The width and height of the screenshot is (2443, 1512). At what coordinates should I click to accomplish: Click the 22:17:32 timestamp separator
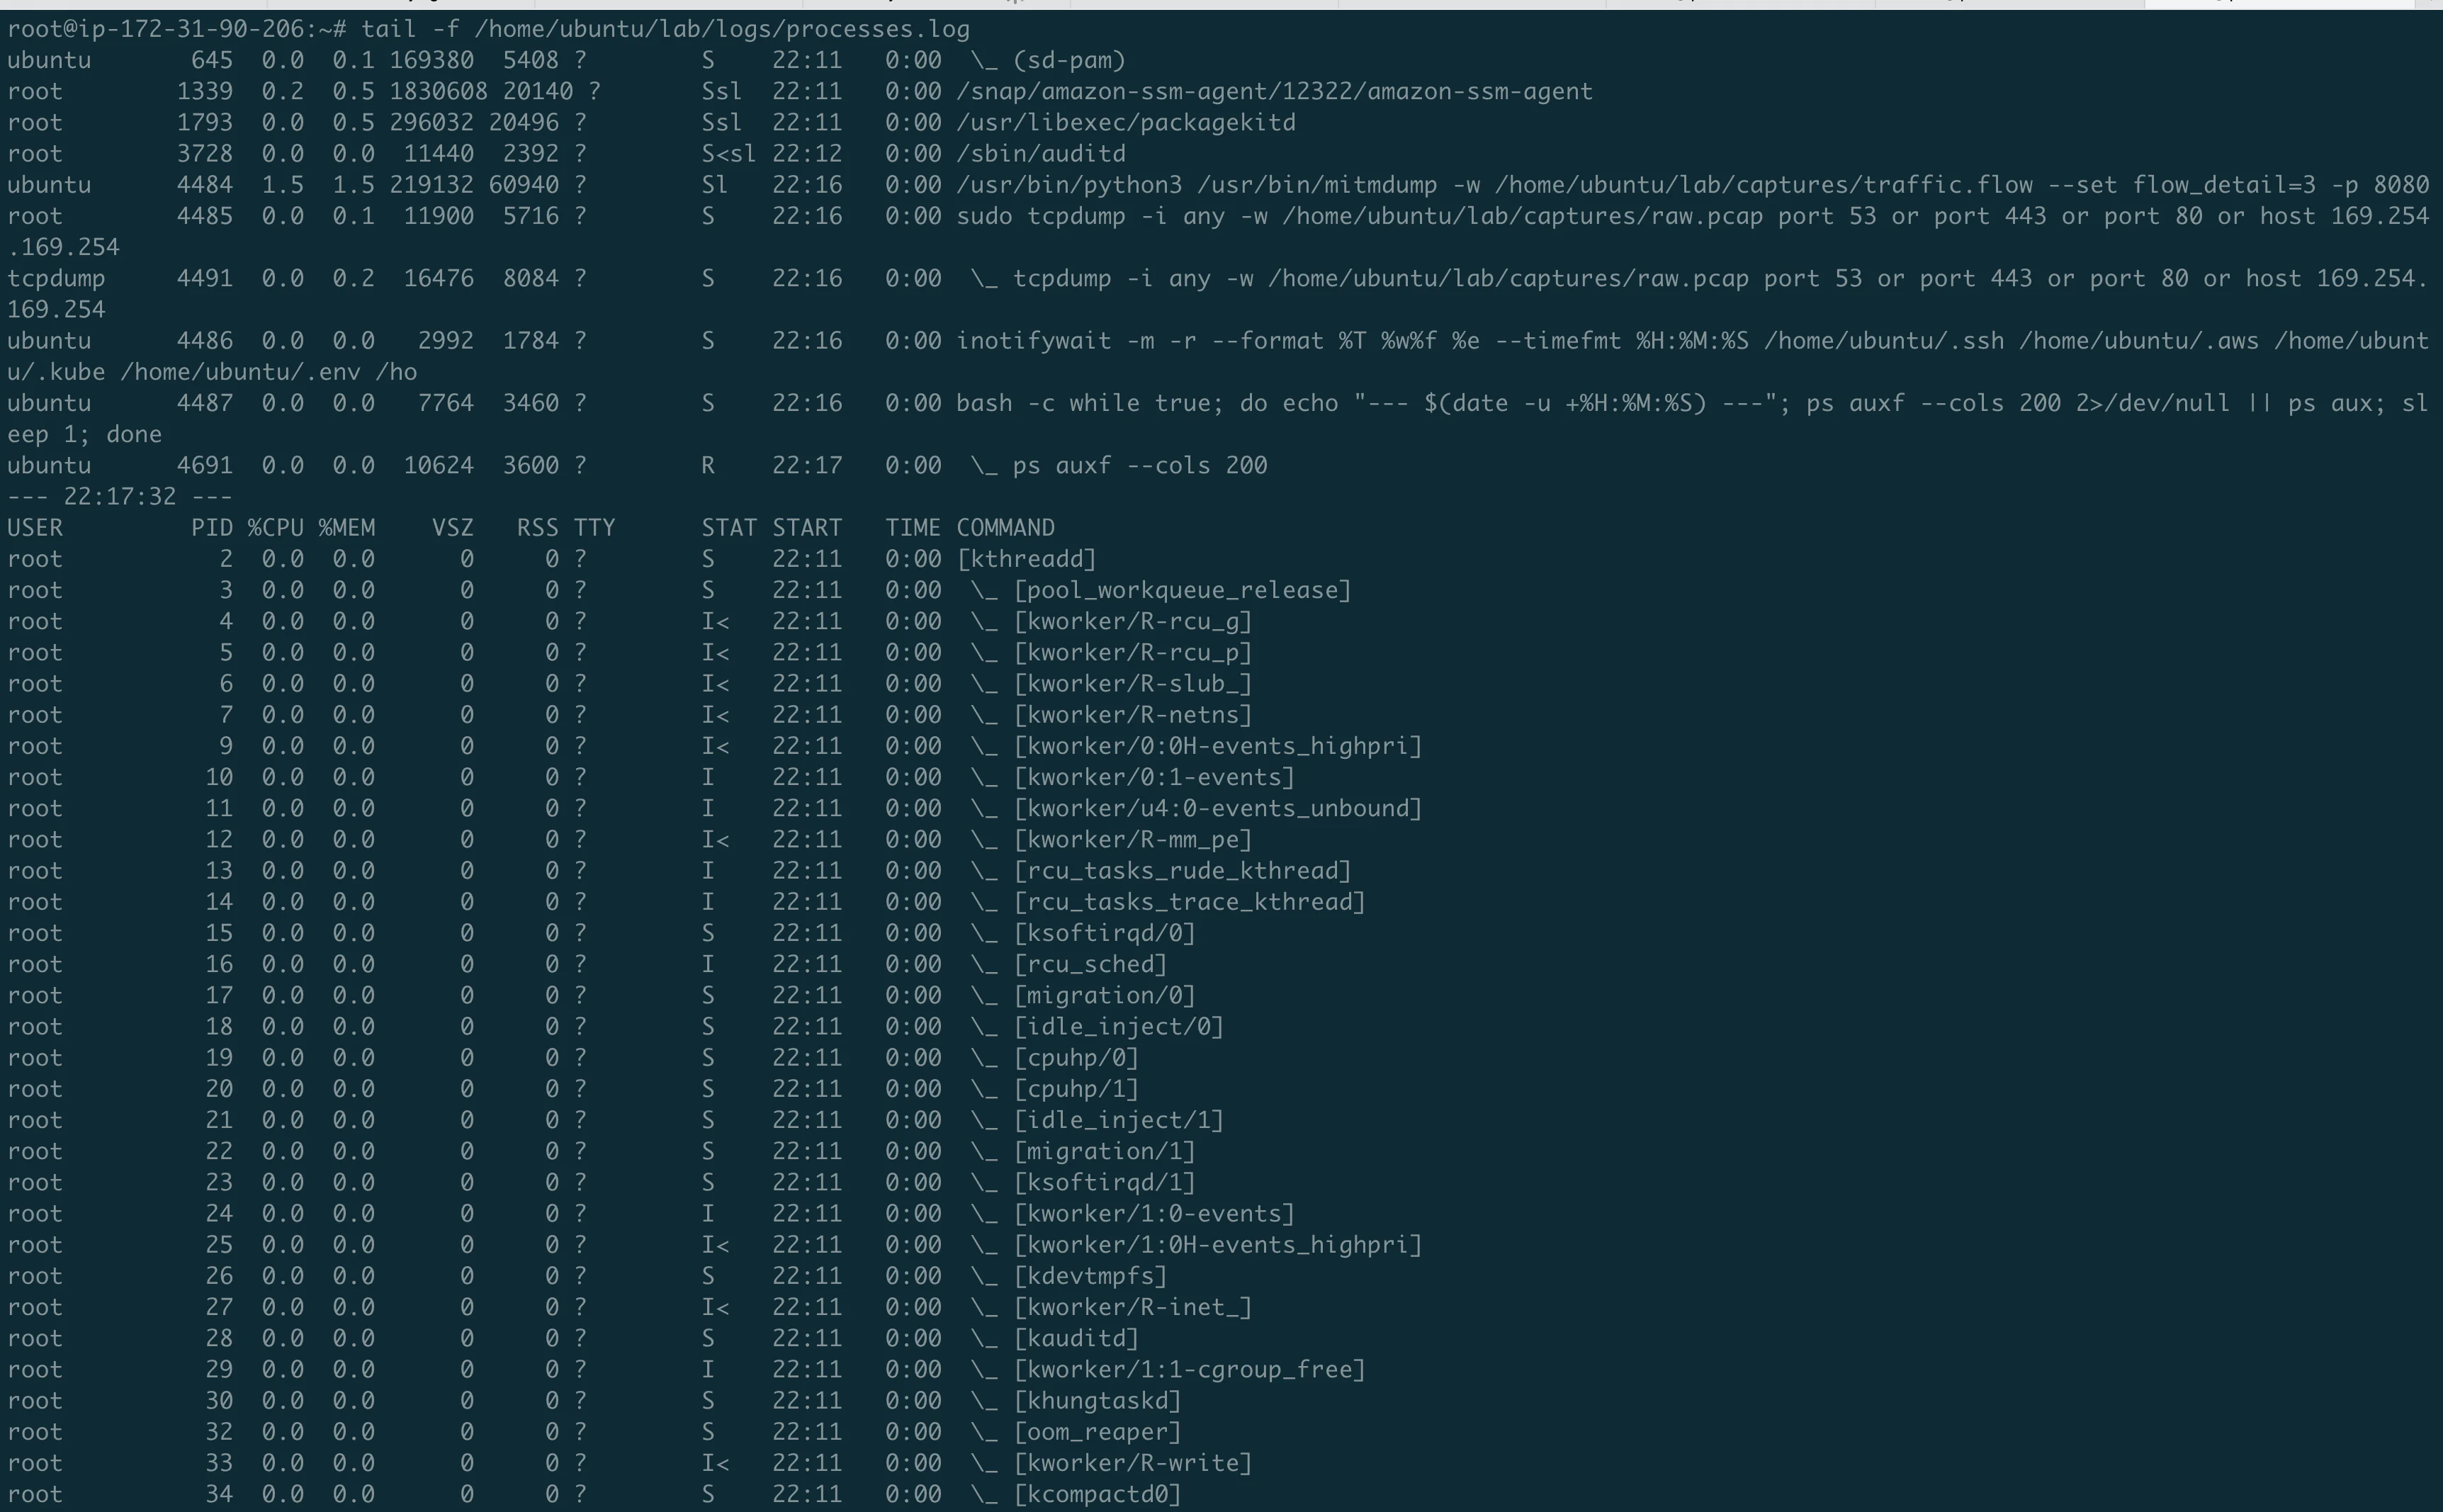(x=118, y=495)
